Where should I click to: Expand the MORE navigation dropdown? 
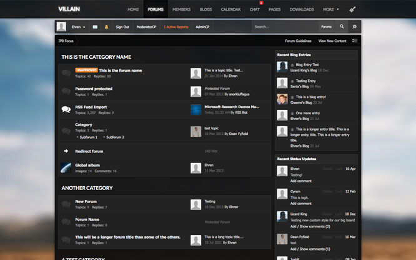click(331, 9)
